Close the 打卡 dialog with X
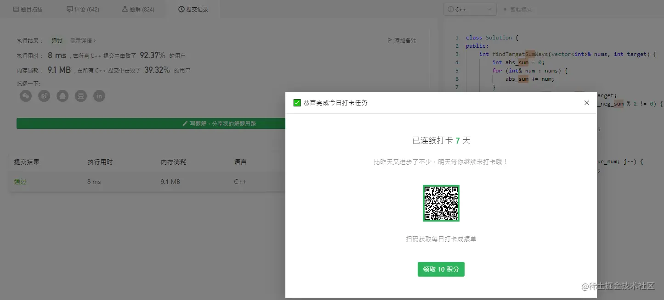Screen dimensions: 664x300 tap(586, 103)
